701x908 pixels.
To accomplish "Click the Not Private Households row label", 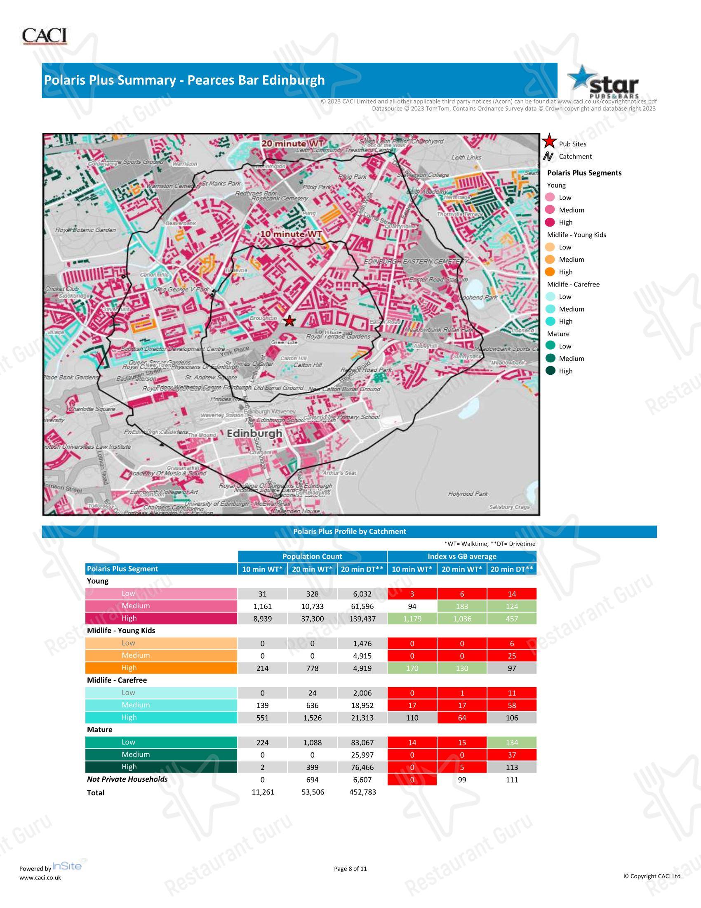I will [127, 780].
